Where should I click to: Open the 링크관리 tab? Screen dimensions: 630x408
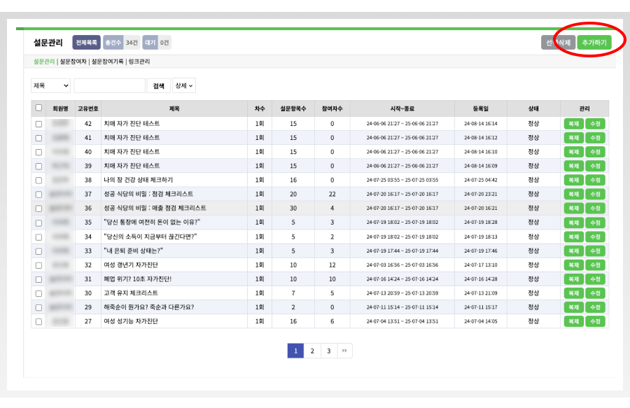coord(139,62)
